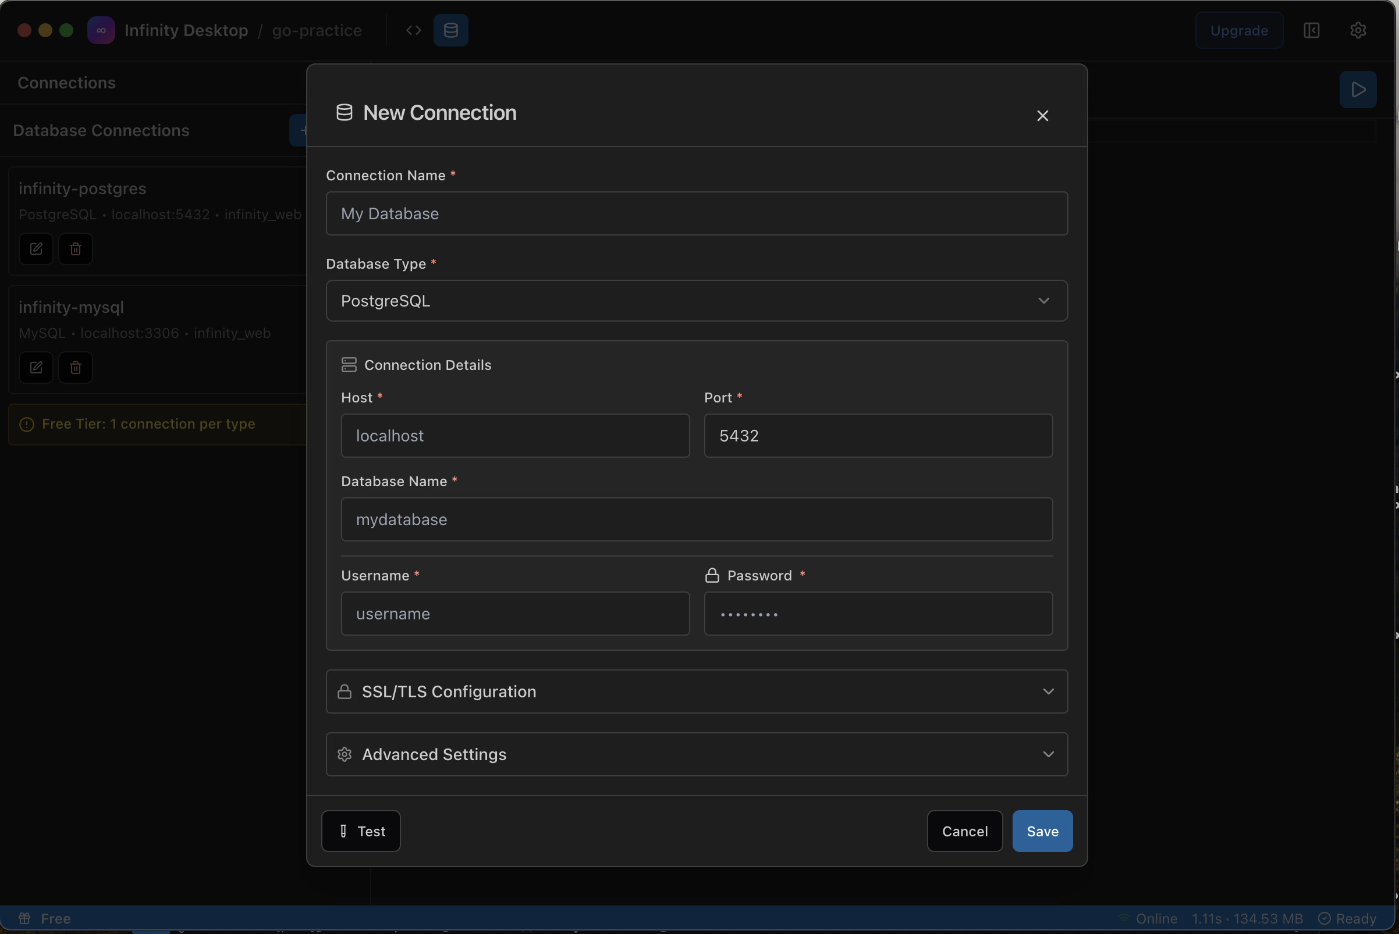Select the Connections section in sidebar
The image size is (1399, 934).
(x=66, y=83)
